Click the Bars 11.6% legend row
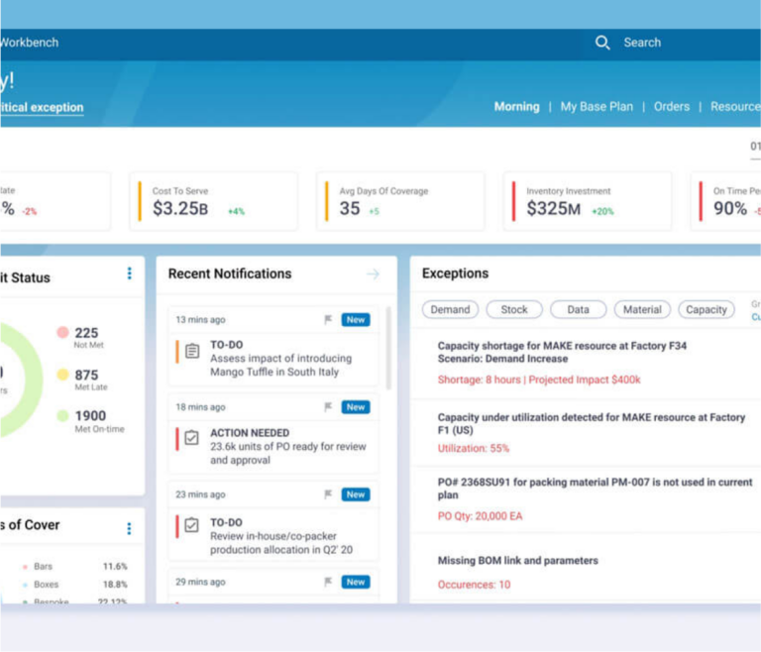Image resolution: width=761 pixels, height=652 pixels. [75, 567]
